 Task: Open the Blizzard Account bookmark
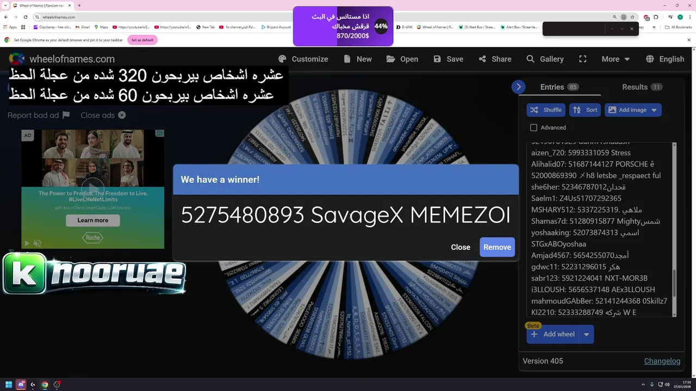coord(276,27)
